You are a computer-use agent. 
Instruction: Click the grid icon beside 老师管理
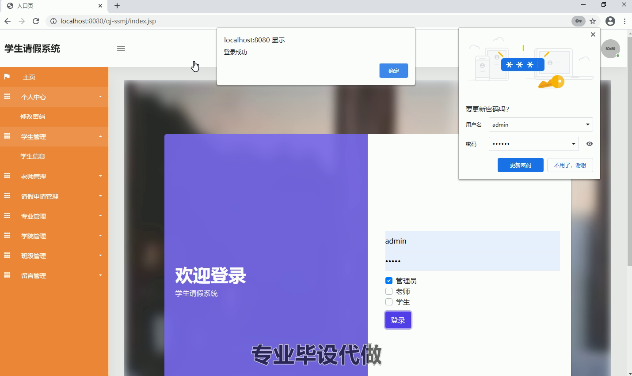(x=7, y=176)
